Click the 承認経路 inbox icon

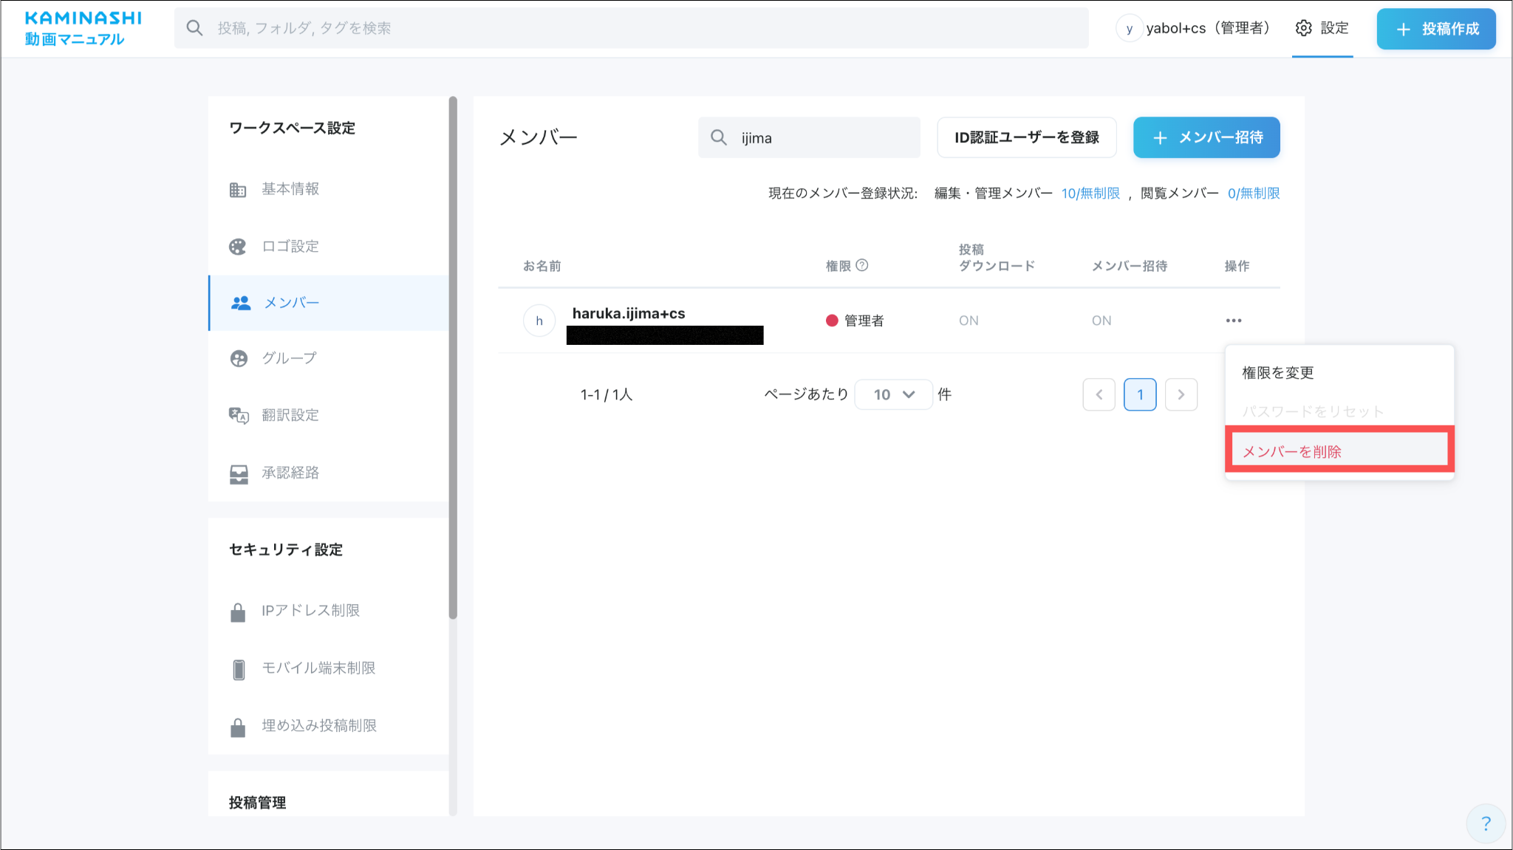tap(238, 473)
